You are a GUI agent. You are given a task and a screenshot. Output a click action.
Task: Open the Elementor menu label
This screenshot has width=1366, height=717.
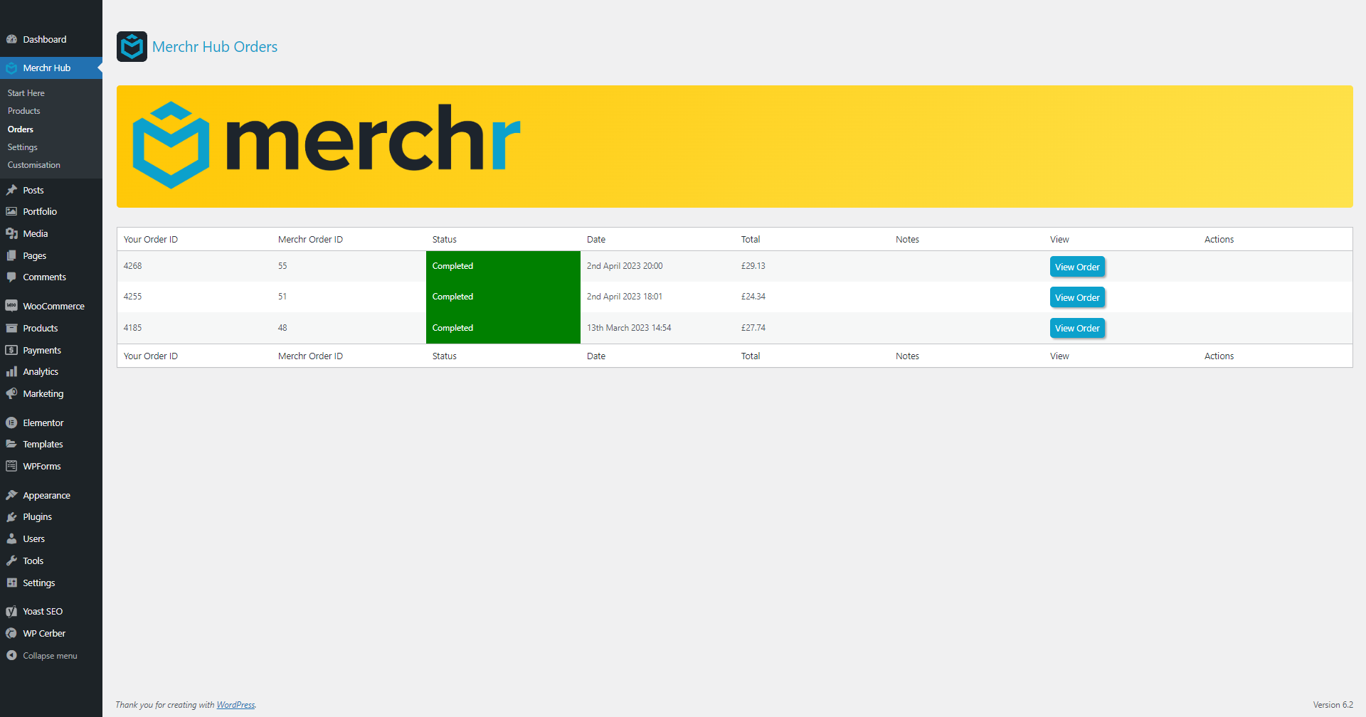pos(43,423)
